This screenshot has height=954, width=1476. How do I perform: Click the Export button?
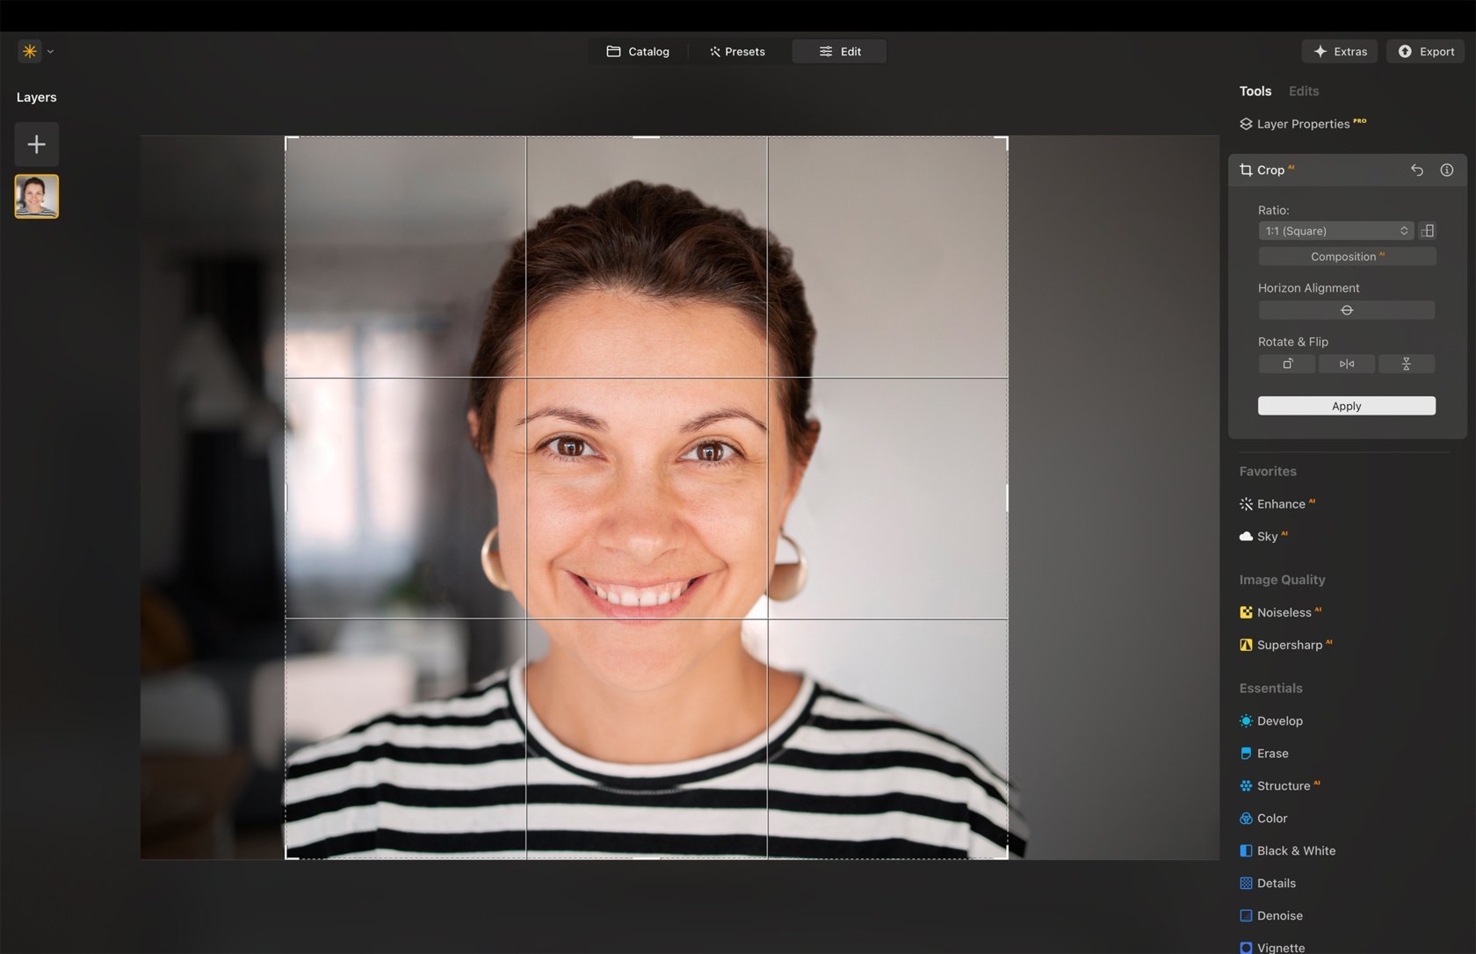[x=1426, y=52]
